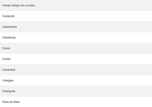Open Correntina from the list
The image size is (152, 107).
[9, 70]
